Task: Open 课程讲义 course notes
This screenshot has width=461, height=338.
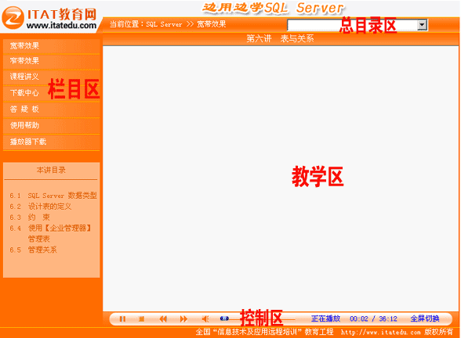Action: [x=51, y=77]
